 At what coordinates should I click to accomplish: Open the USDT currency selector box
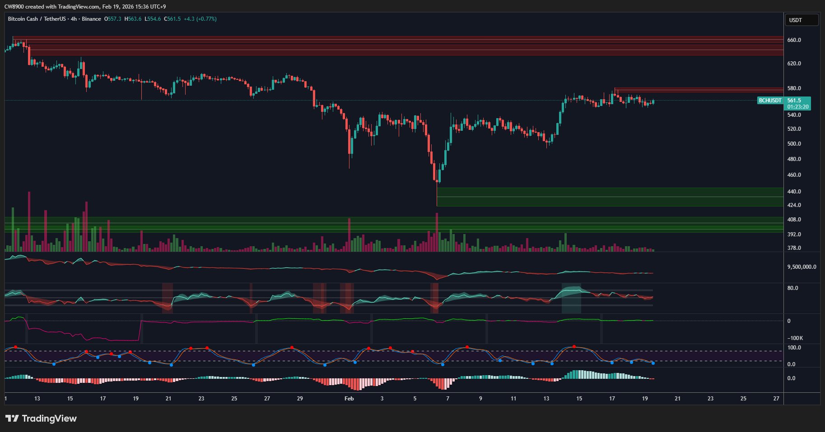pyautogui.click(x=802, y=20)
